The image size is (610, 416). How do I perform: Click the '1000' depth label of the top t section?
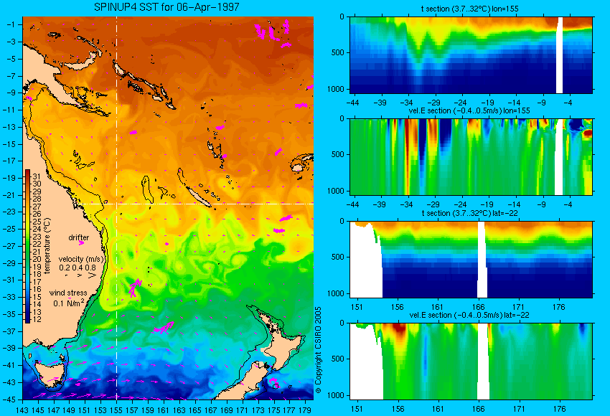[336, 89]
